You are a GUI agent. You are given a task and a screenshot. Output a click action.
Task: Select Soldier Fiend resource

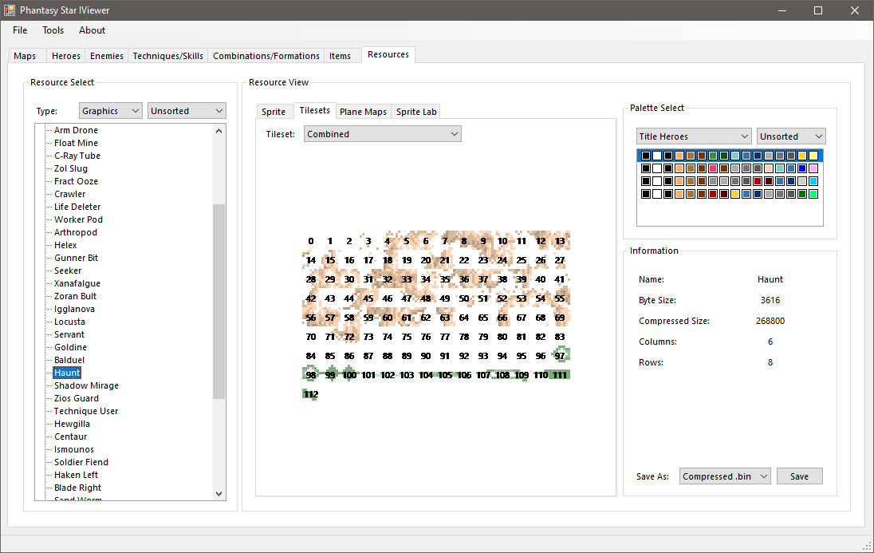pyautogui.click(x=81, y=462)
